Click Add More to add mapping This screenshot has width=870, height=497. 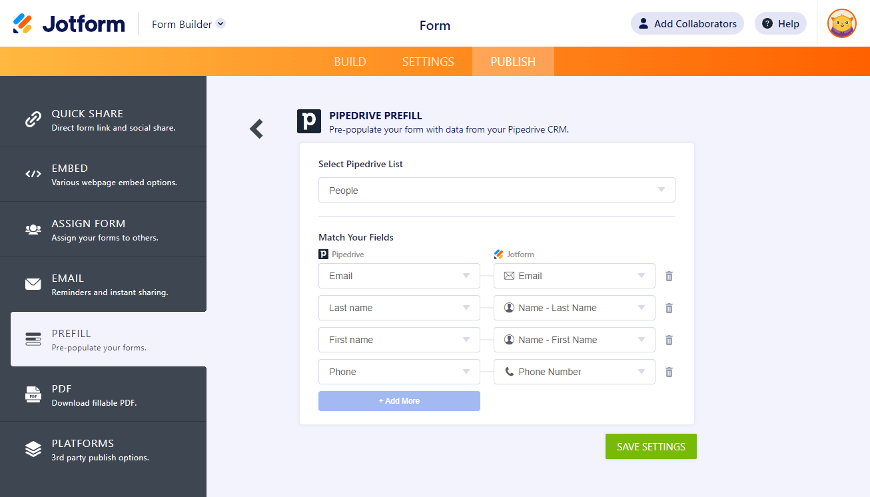click(399, 401)
